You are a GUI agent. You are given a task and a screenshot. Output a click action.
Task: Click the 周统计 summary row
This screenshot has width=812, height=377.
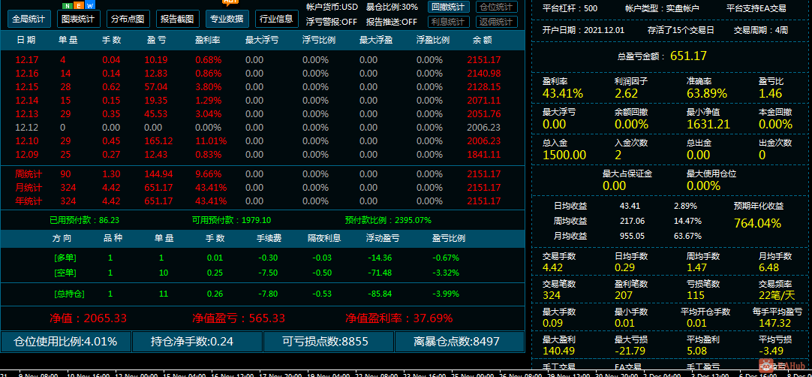click(x=262, y=173)
